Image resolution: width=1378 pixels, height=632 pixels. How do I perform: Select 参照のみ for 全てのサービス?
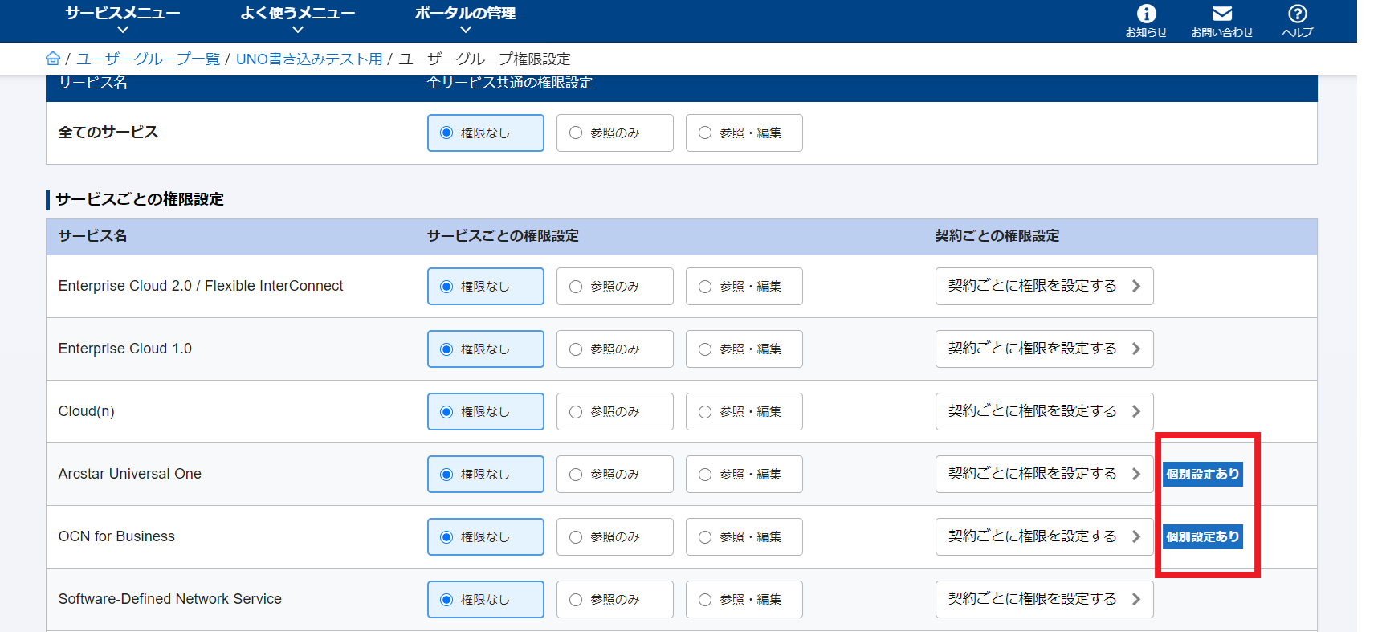(614, 133)
